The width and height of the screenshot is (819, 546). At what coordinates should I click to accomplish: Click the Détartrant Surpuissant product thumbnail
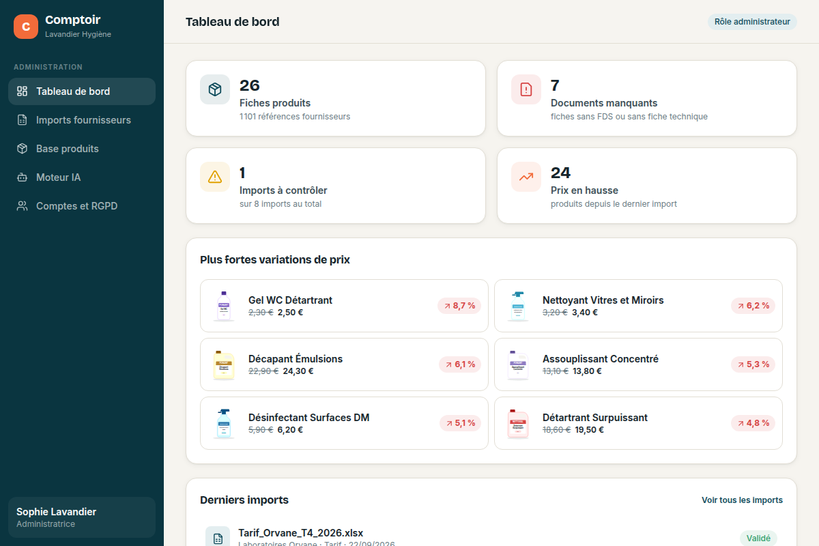(518, 423)
